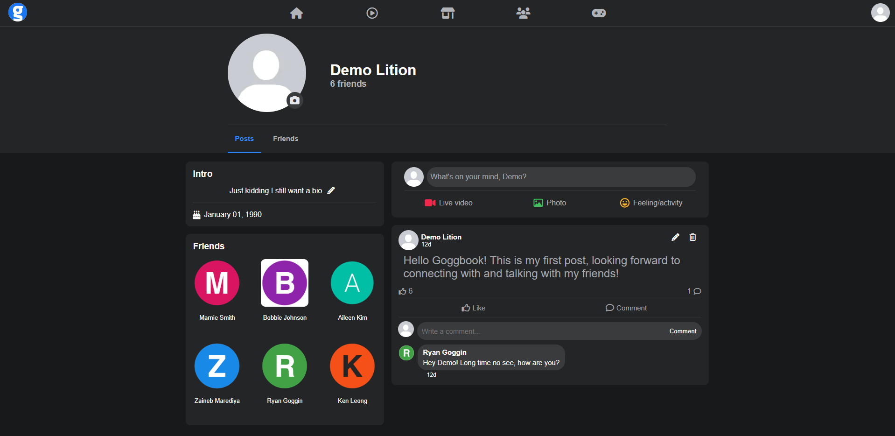Start a Live video
This screenshot has width=895, height=436.
click(448, 203)
